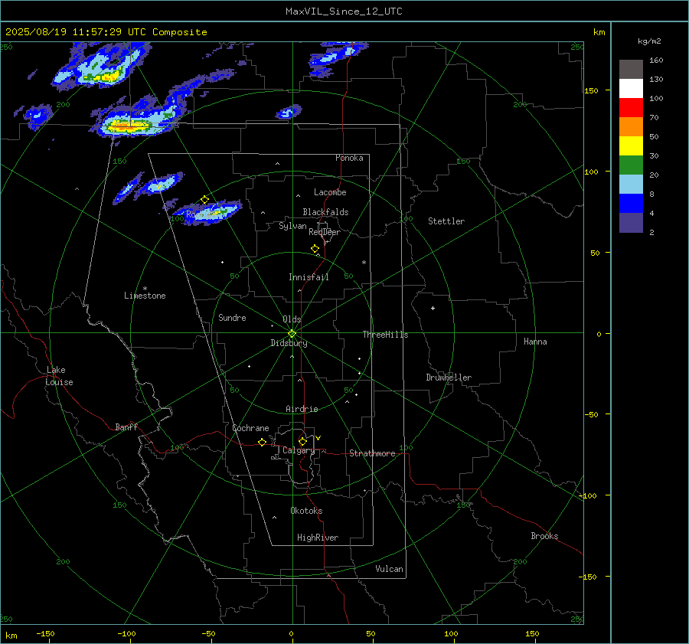
Task: Click the Didsbury town label
Action: (289, 343)
